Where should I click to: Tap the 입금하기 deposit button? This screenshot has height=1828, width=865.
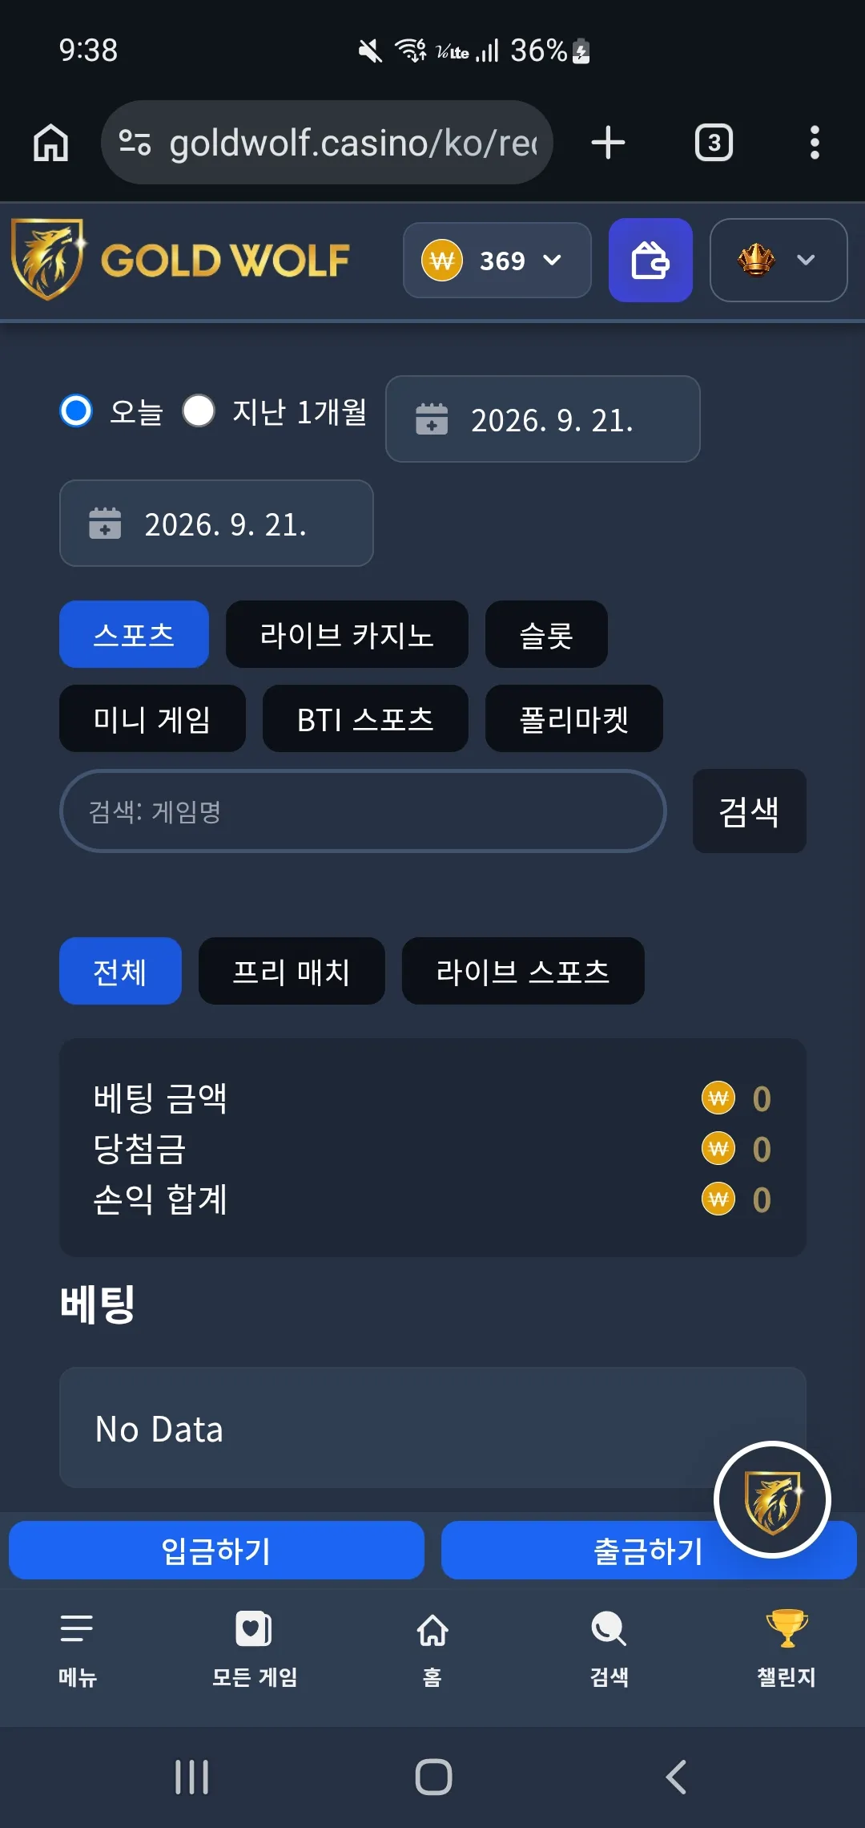click(216, 1551)
